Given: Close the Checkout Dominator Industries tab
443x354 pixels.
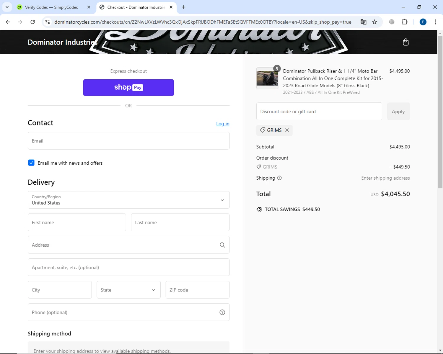Looking at the screenshot, I should tap(171, 7).
